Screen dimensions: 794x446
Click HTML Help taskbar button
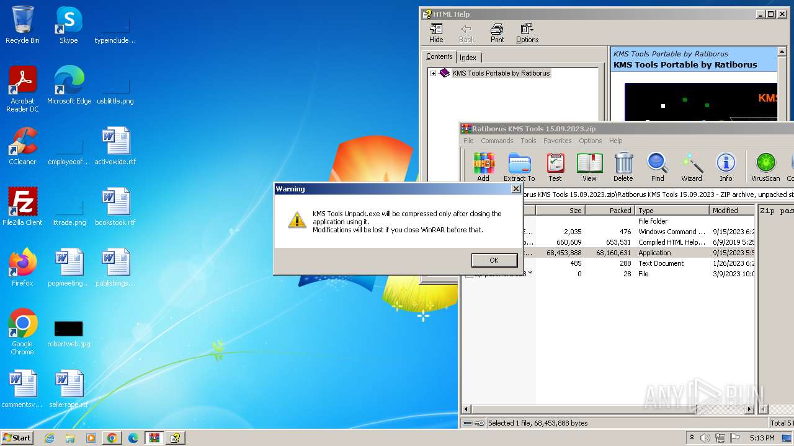click(x=176, y=438)
